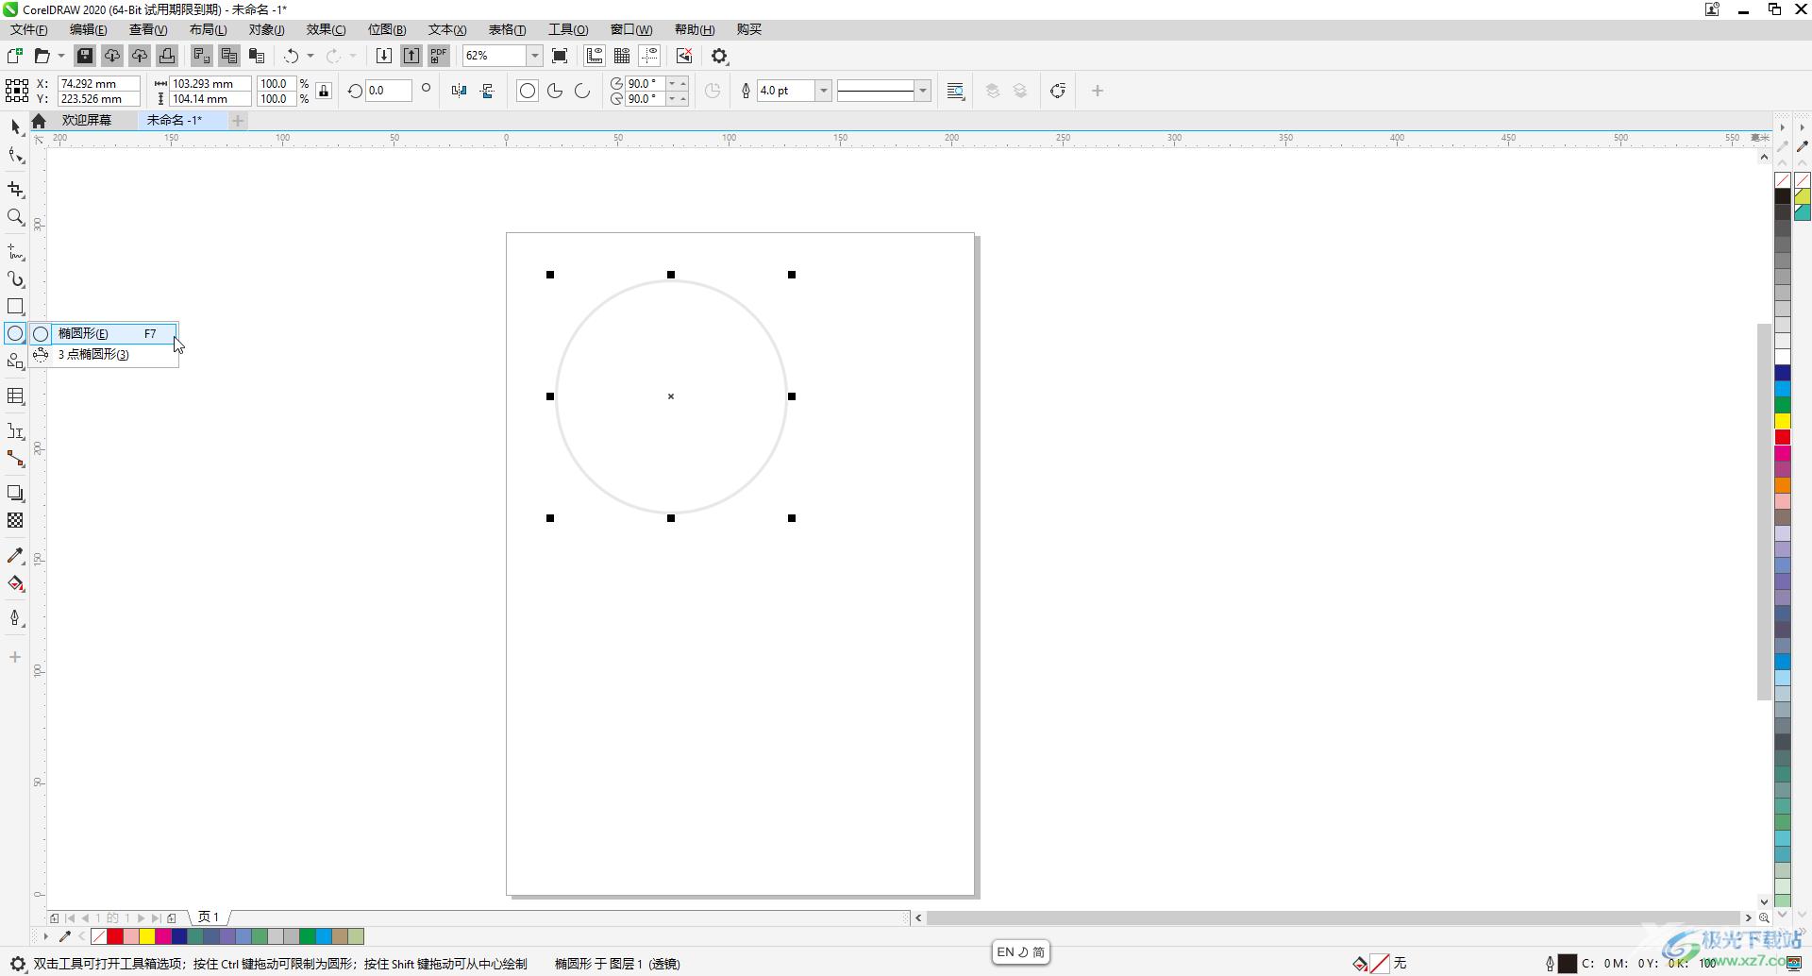Select the Freehand drawing tool

click(15, 252)
